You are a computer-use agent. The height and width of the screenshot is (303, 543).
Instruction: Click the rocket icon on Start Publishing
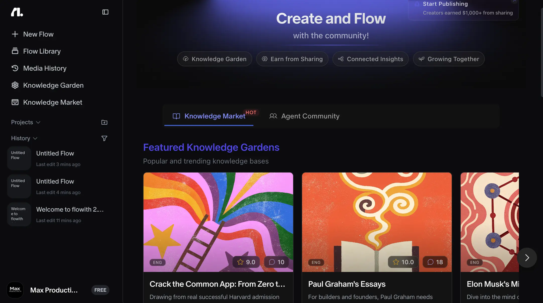(x=417, y=4)
